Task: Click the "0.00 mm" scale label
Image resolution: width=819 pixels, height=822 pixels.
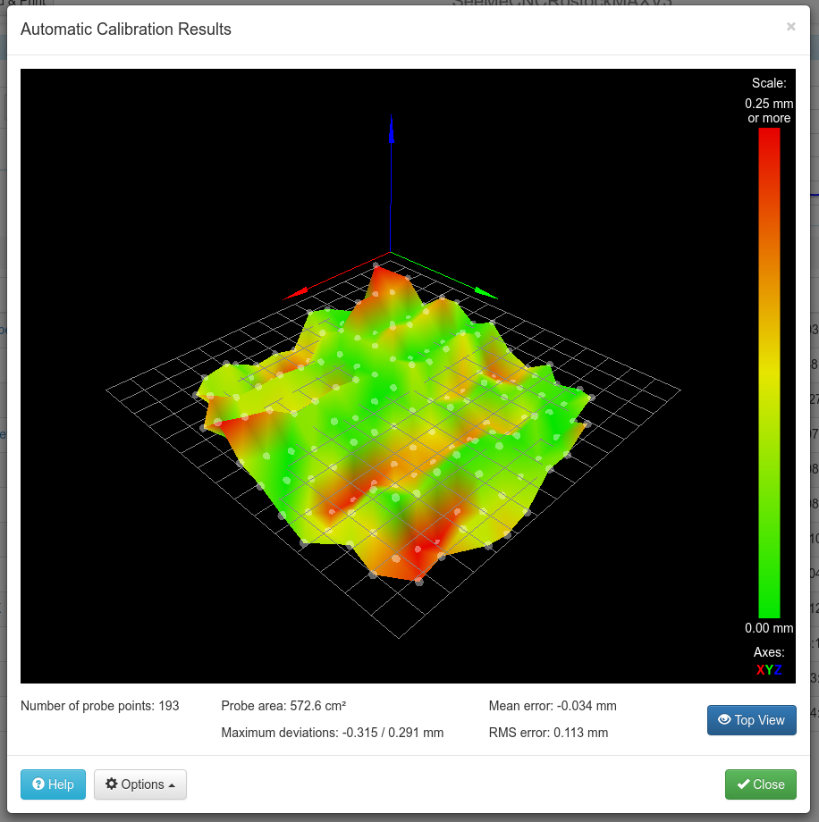Action: pyautogui.click(x=769, y=627)
